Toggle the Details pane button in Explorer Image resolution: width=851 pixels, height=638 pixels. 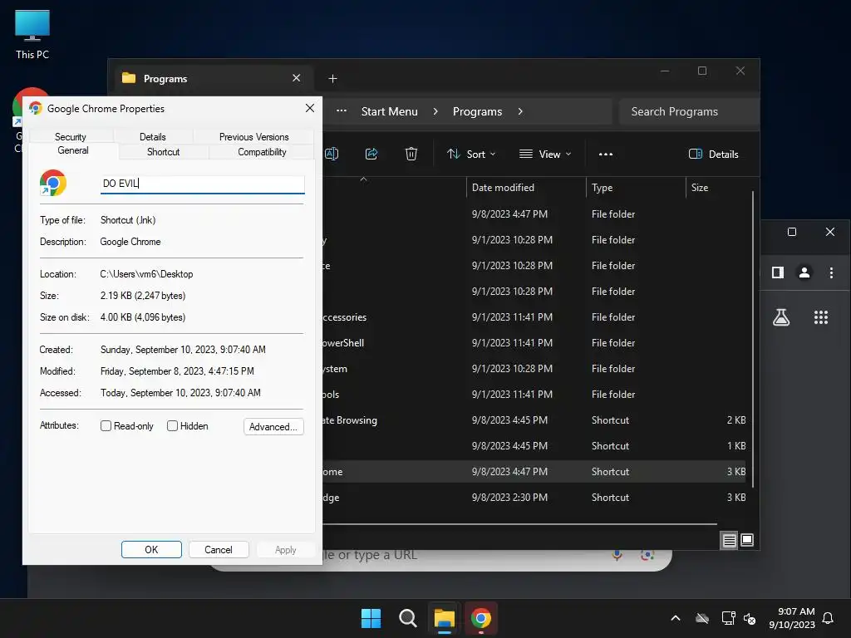713,154
